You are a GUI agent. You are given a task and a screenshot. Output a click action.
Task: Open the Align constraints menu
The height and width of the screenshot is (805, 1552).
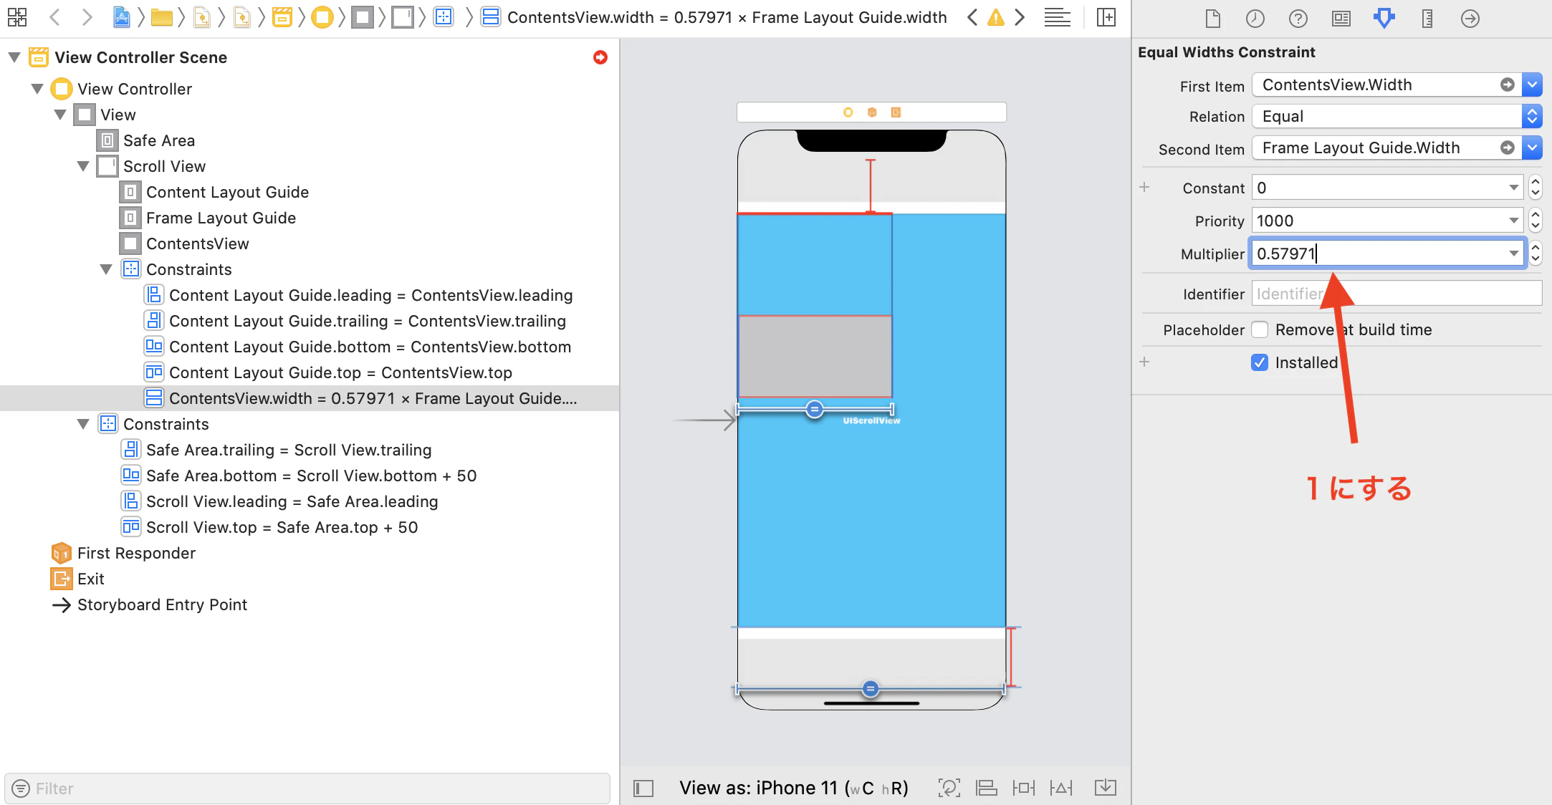click(x=987, y=788)
